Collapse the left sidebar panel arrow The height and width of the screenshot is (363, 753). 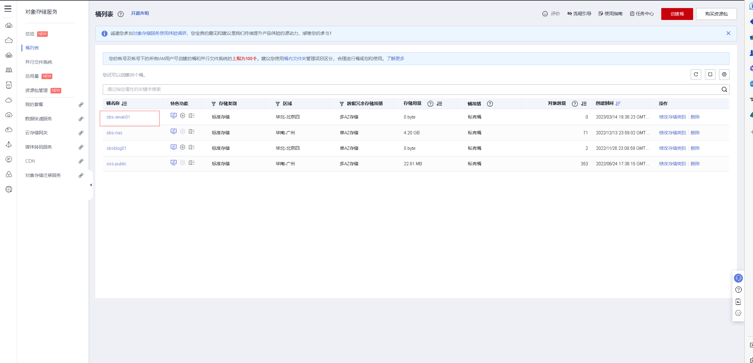91,185
